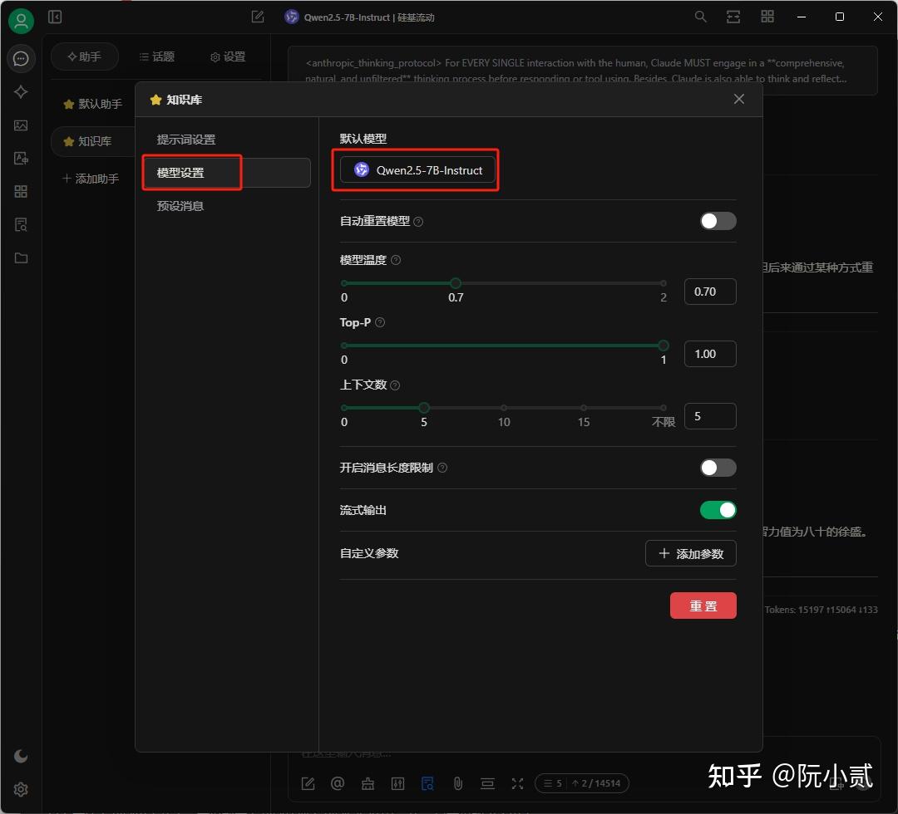Click the clear context icon in input toolbar
The width and height of the screenshot is (898, 814).
point(487,783)
